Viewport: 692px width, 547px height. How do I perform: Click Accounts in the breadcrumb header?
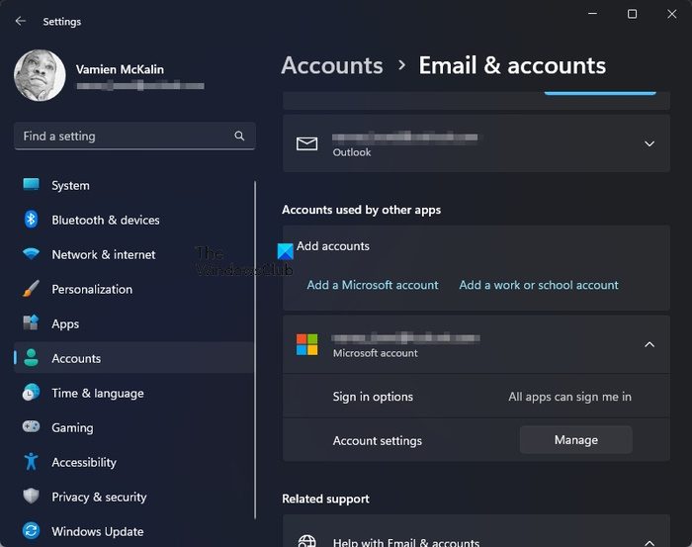(332, 65)
